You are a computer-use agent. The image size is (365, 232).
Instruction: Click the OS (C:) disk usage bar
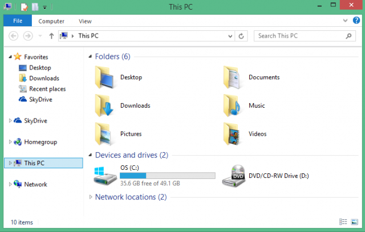[168, 176]
